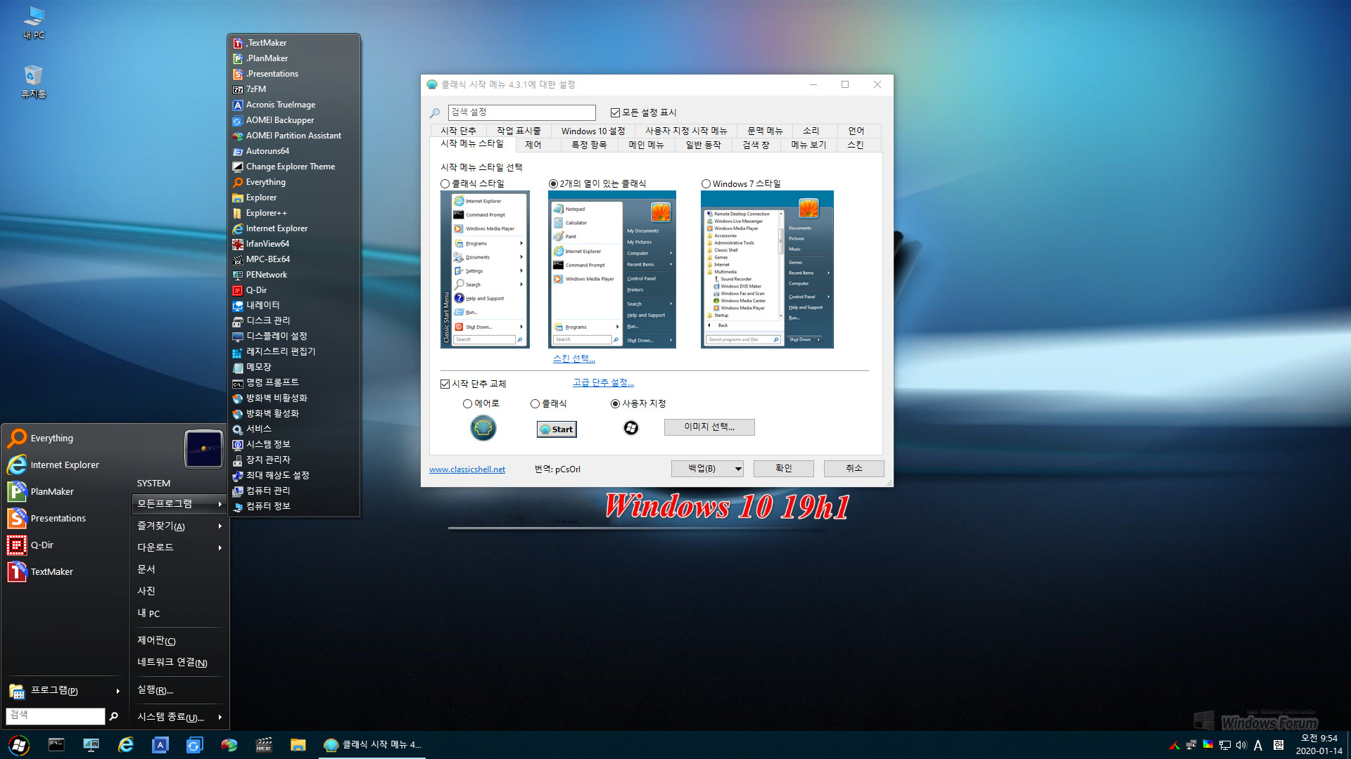Expand 모든프로그램 submenu
The image size is (1351, 759).
179,504
